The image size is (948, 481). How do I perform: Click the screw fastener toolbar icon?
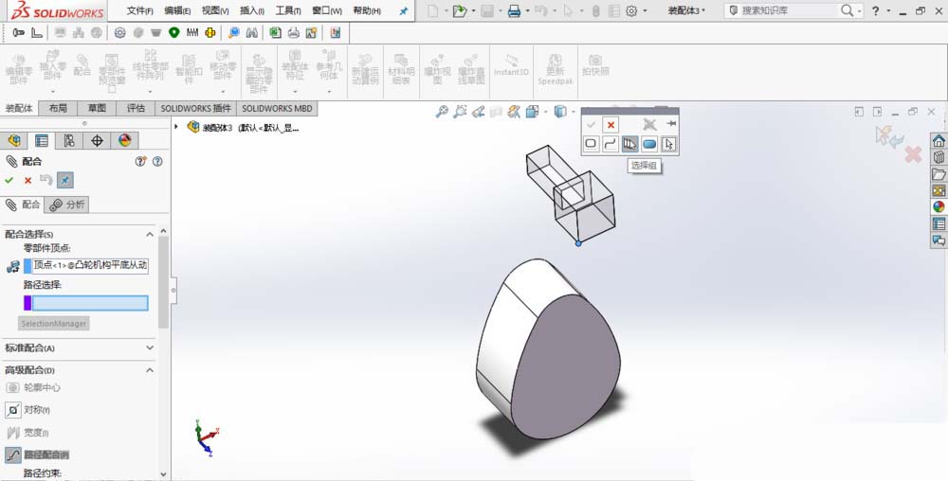pos(19,32)
